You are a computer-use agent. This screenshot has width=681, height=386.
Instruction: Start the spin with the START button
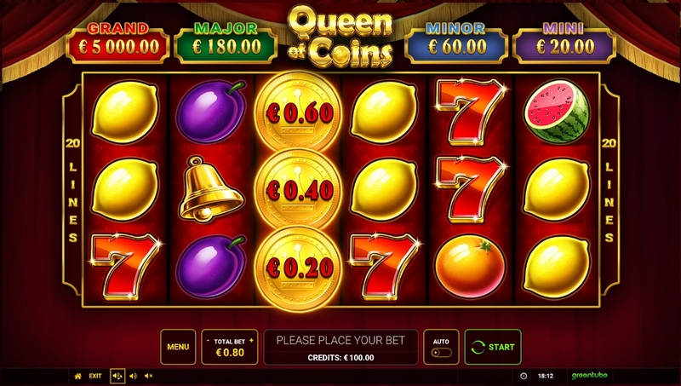pos(493,347)
